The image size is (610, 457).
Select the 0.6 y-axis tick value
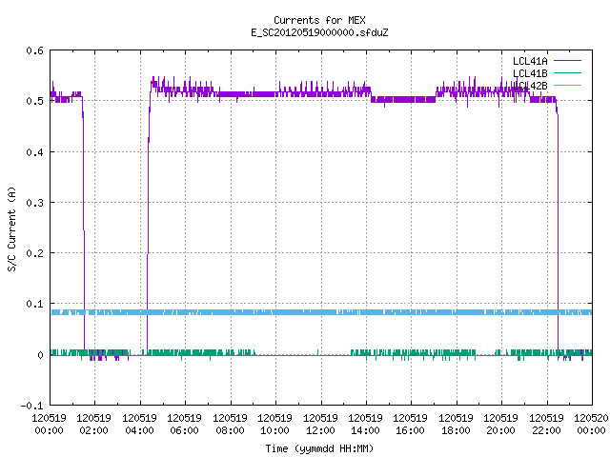tap(34, 50)
